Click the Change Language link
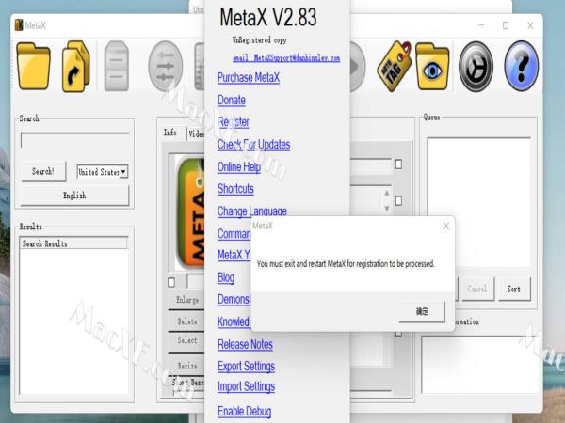 coord(252,211)
